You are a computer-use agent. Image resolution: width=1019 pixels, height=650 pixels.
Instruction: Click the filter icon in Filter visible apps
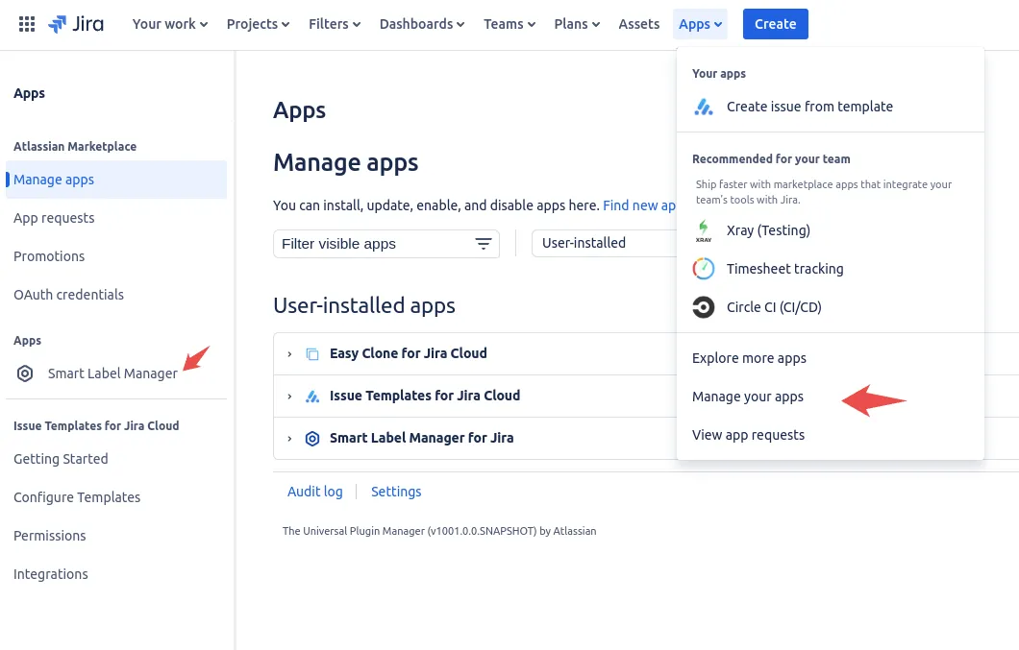click(483, 244)
